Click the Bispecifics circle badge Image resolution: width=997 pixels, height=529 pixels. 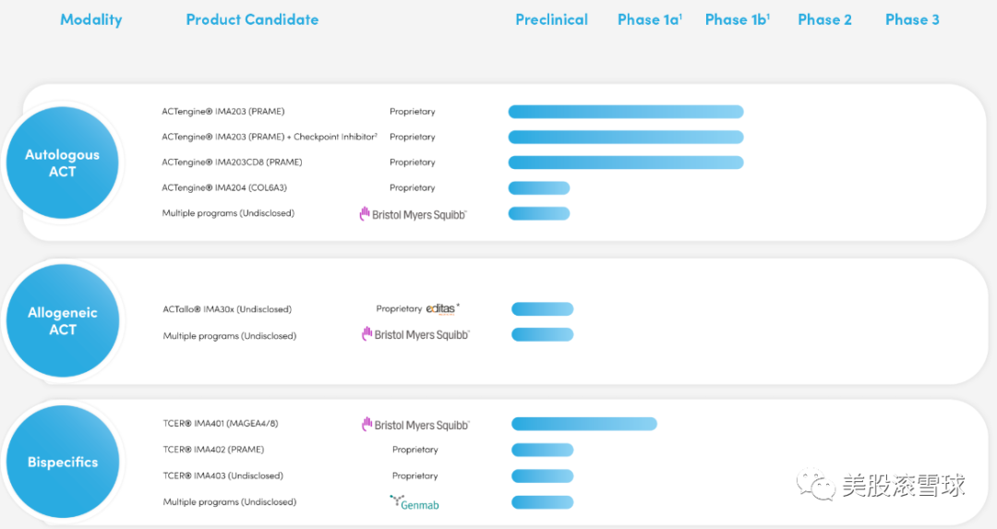pyautogui.click(x=62, y=462)
